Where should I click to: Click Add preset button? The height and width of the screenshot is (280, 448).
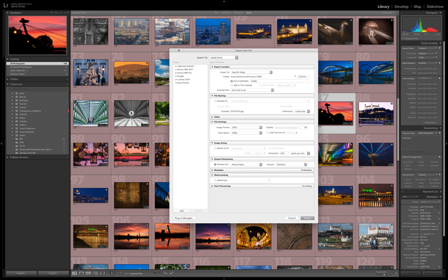(x=182, y=211)
